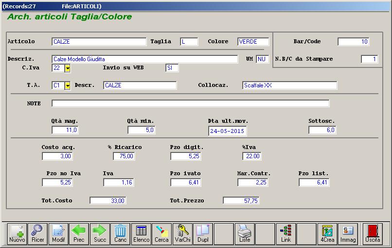Click the Pzo ivato field 6,41
The width and height of the screenshot is (392, 248).
(x=185, y=182)
